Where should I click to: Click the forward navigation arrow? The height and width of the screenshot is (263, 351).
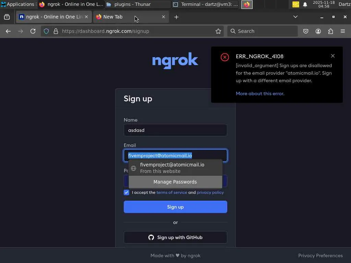(x=20, y=31)
